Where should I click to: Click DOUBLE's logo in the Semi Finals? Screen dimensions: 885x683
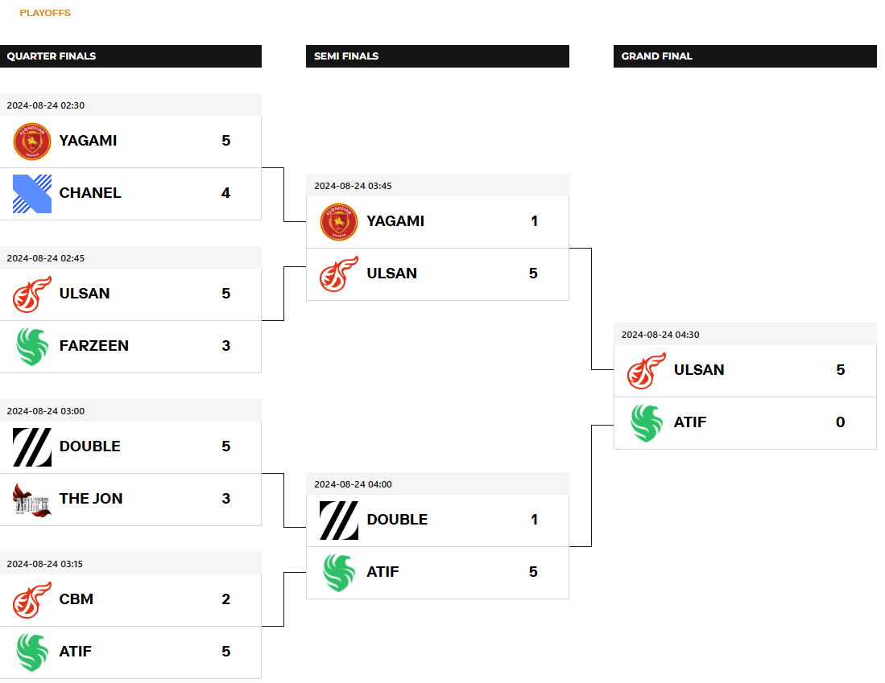point(339,520)
